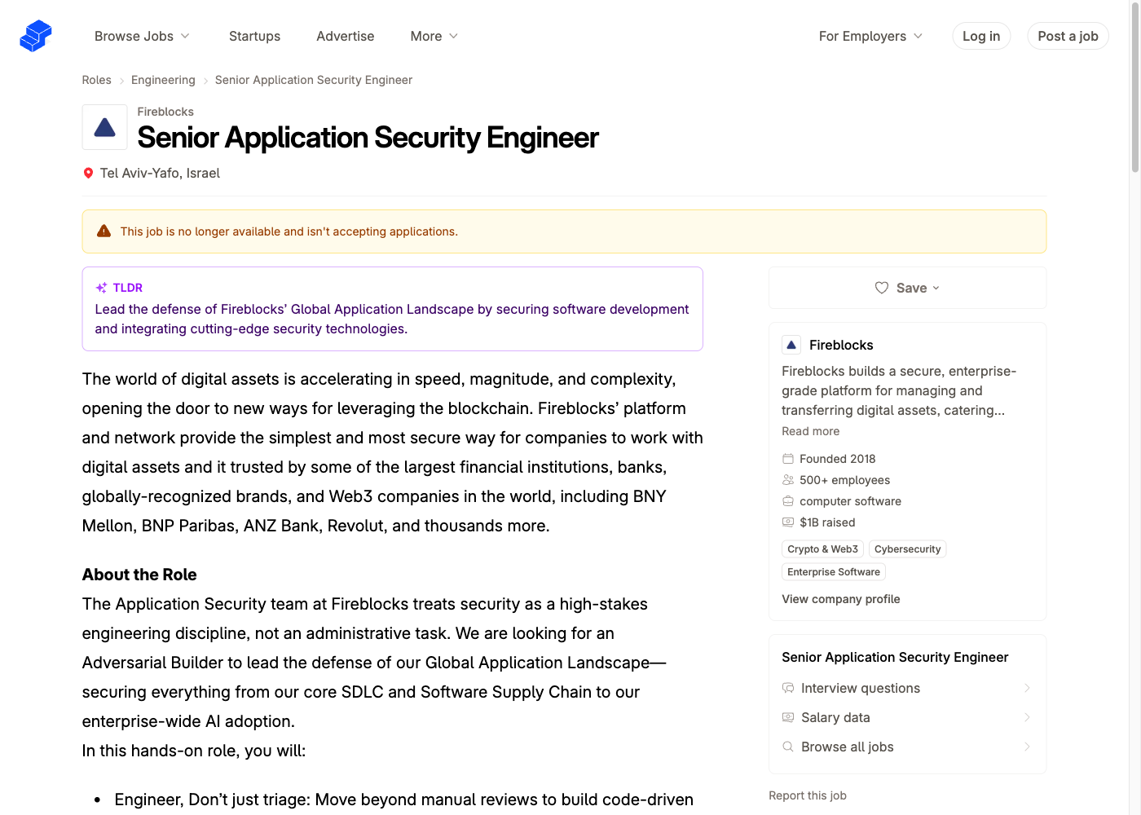Click the Post a job button

click(1068, 36)
